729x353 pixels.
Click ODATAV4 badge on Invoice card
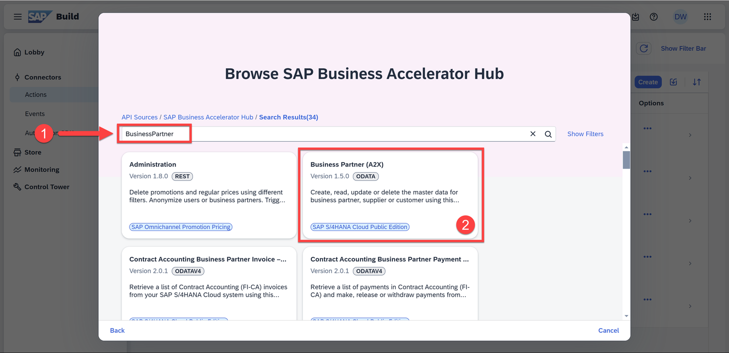point(188,271)
